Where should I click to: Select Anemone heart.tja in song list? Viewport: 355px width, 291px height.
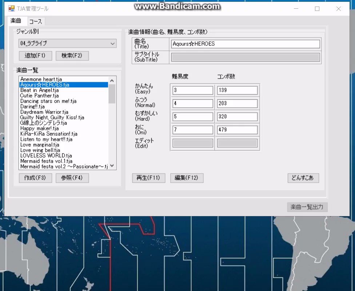pos(64,79)
